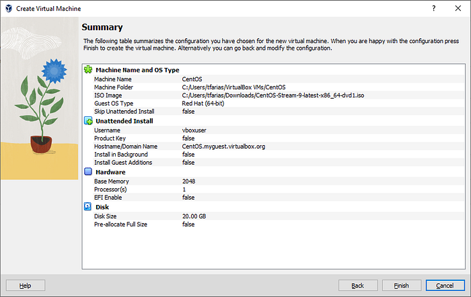Image resolution: width=471 pixels, height=297 pixels.
Task: Click the false value for Pre-allocate Full Size
Action: tap(188, 224)
